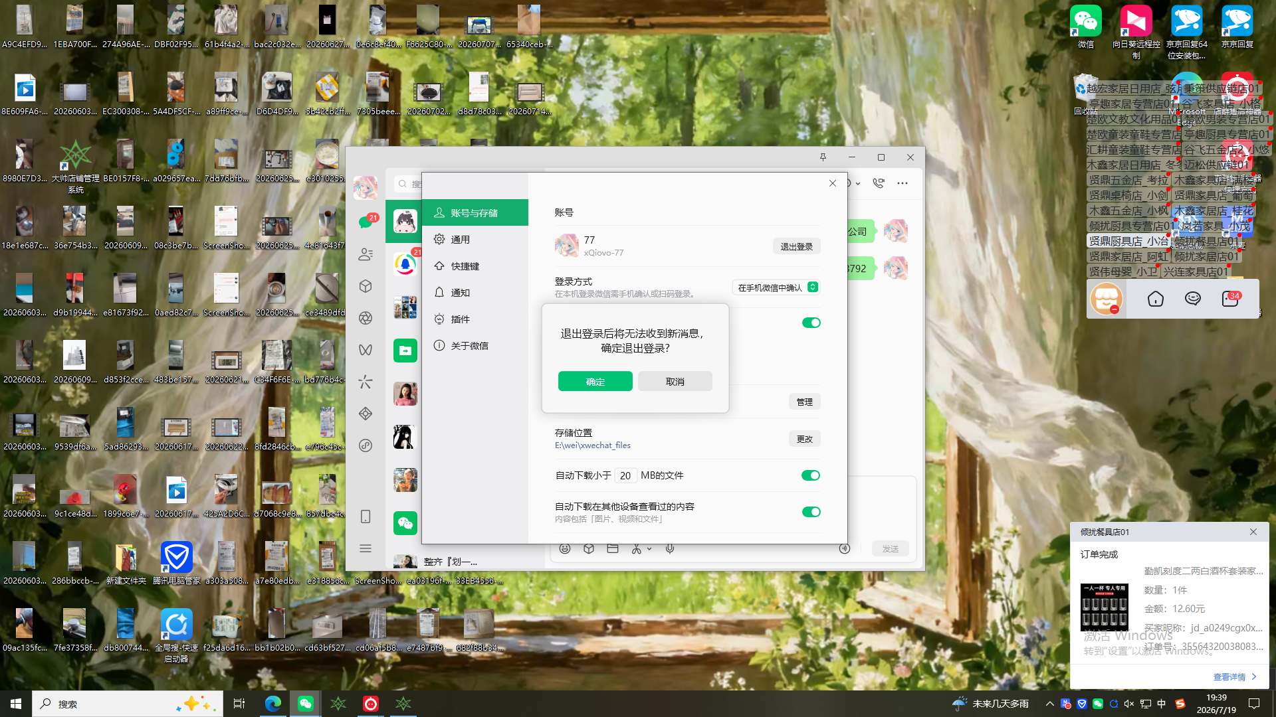The image size is (1276, 717).
Task: Click the home icon in store panel toolbar
Action: 1156,299
